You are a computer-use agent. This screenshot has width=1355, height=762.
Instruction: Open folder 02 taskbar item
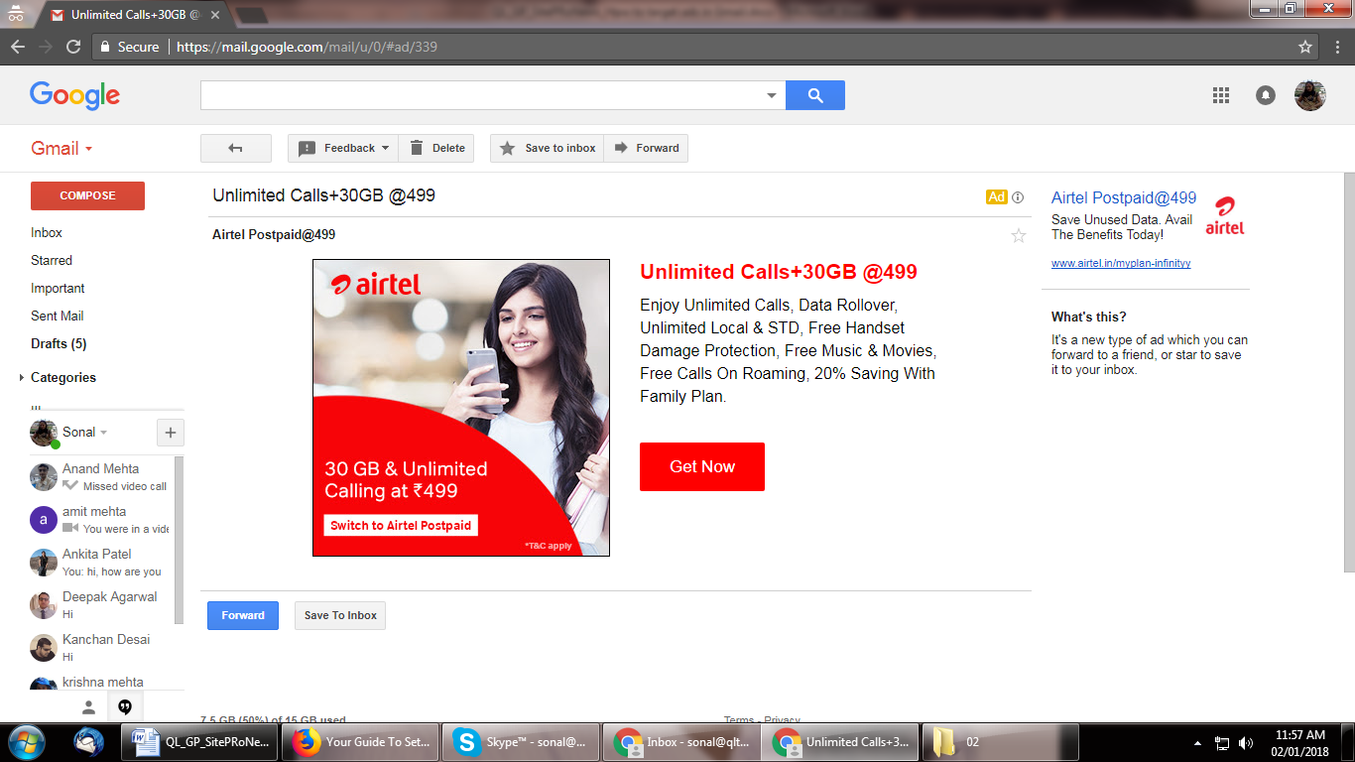(x=1002, y=741)
